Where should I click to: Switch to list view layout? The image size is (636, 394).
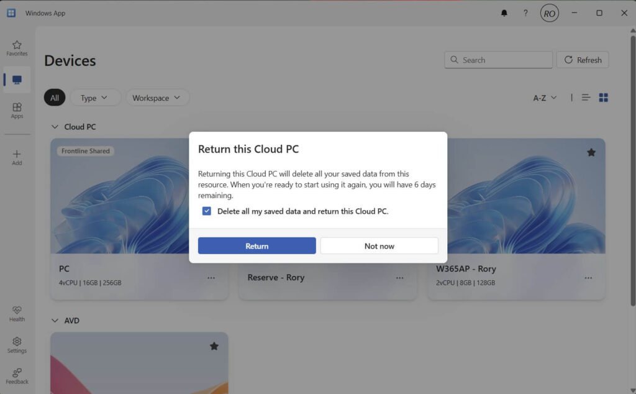click(x=586, y=98)
